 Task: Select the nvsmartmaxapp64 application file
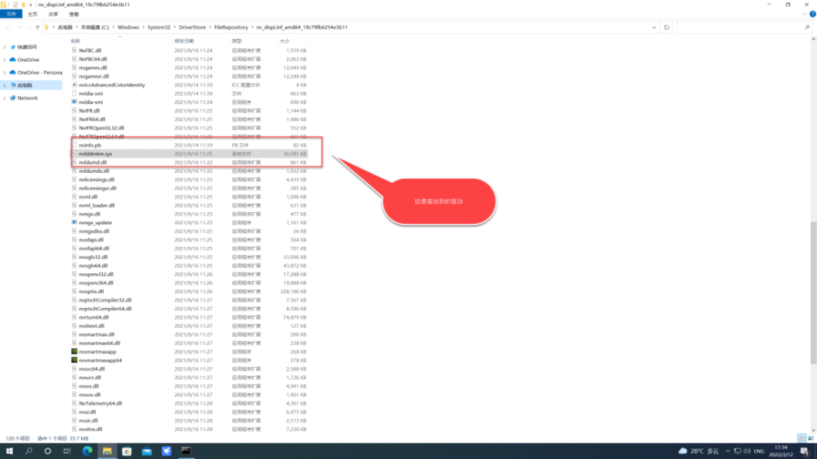click(100, 360)
